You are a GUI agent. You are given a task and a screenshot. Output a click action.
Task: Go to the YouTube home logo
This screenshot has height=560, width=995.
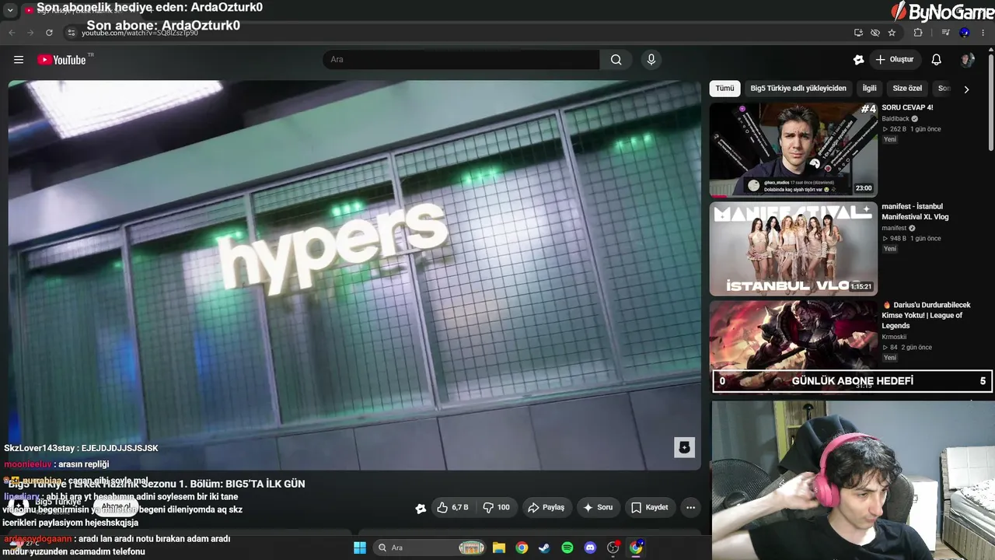pyautogui.click(x=61, y=60)
